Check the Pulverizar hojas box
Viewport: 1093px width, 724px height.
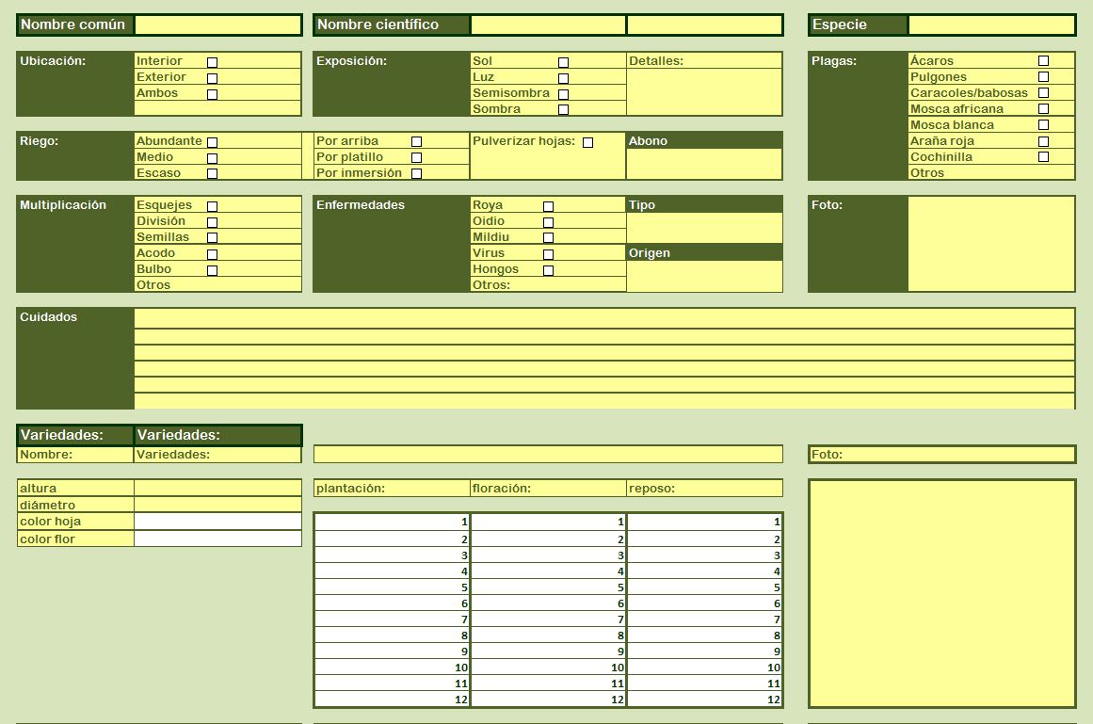pos(588,143)
